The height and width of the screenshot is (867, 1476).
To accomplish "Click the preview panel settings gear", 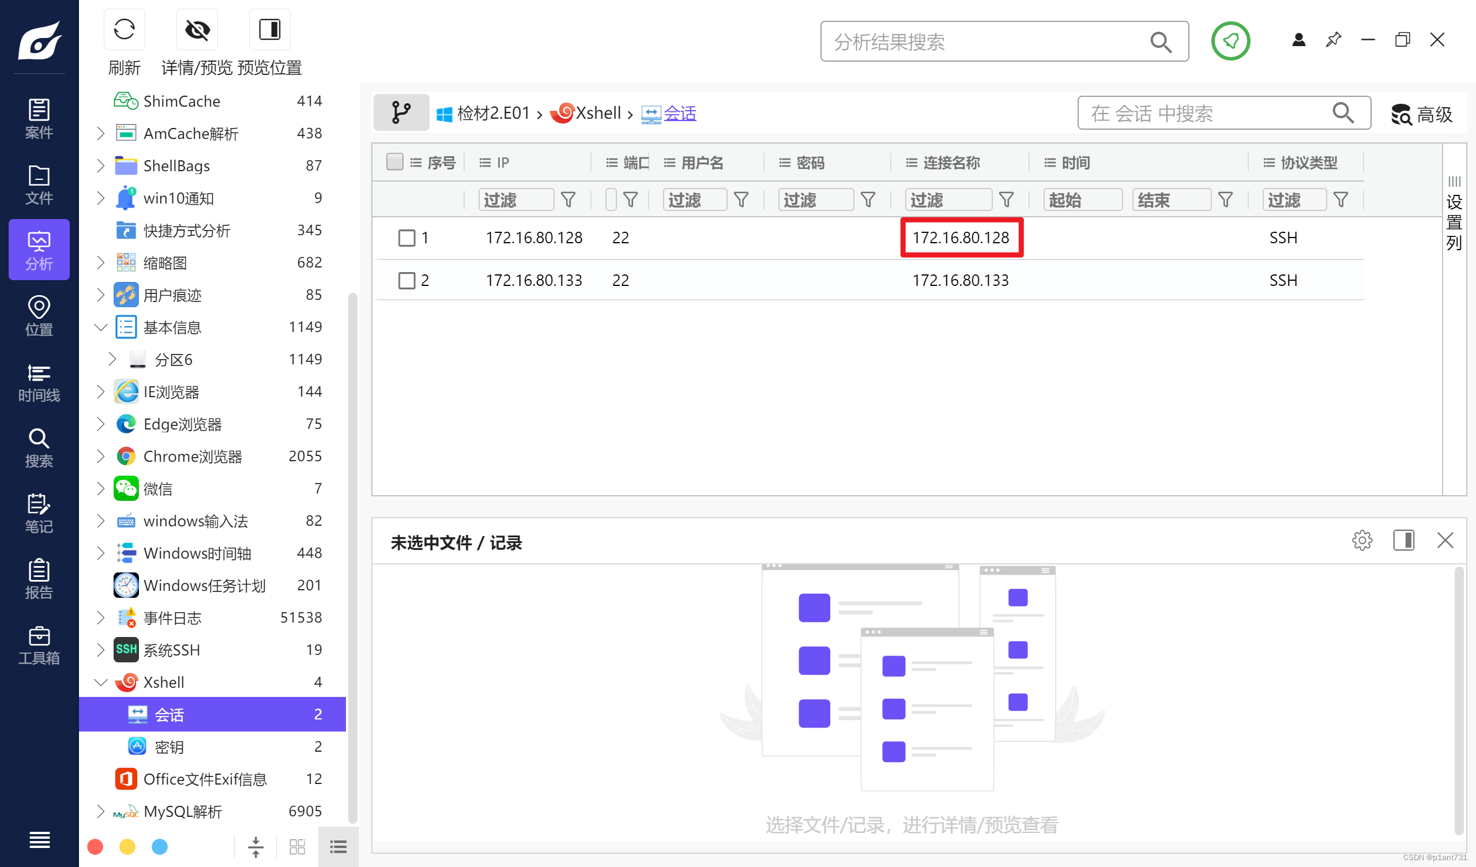I will pos(1362,540).
